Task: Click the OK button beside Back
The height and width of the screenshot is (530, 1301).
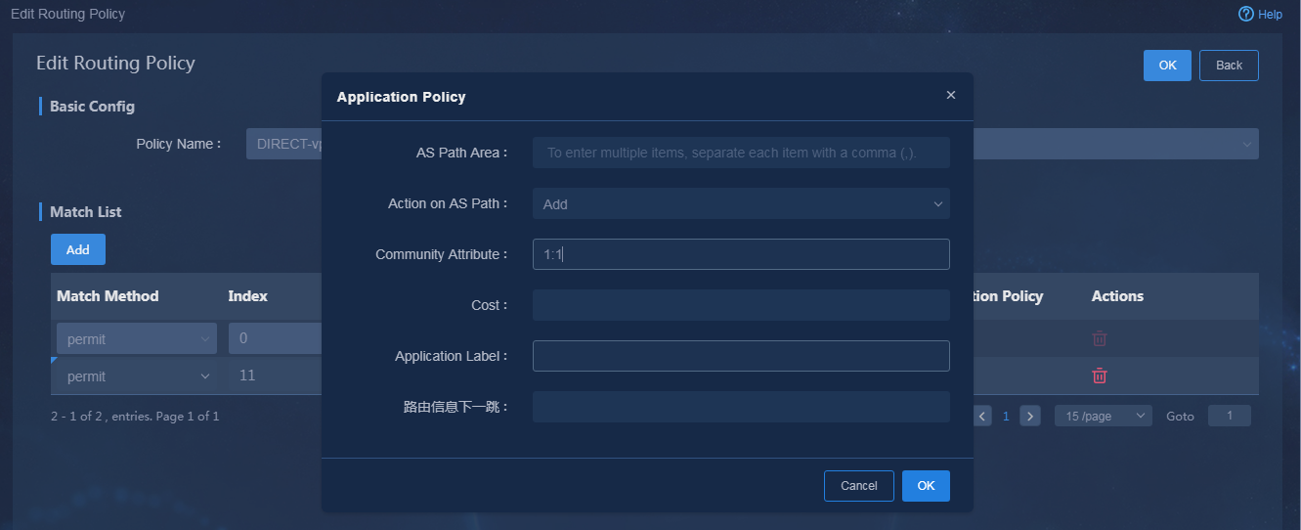Action: coord(1167,66)
